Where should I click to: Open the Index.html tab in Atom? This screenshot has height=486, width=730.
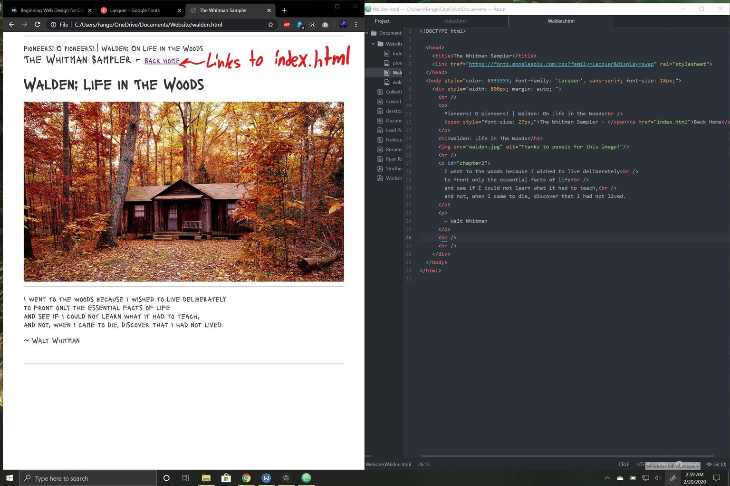pos(455,21)
